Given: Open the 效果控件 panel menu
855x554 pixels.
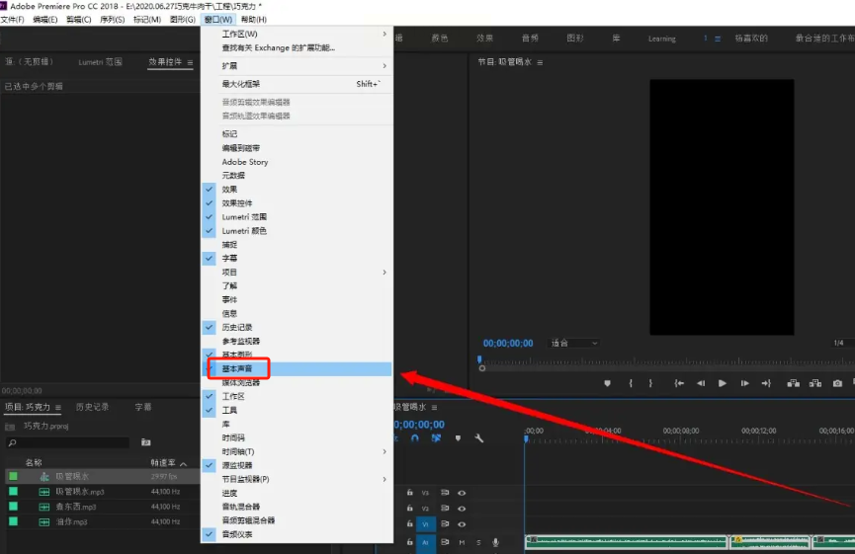Looking at the screenshot, I should (x=190, y=62).
